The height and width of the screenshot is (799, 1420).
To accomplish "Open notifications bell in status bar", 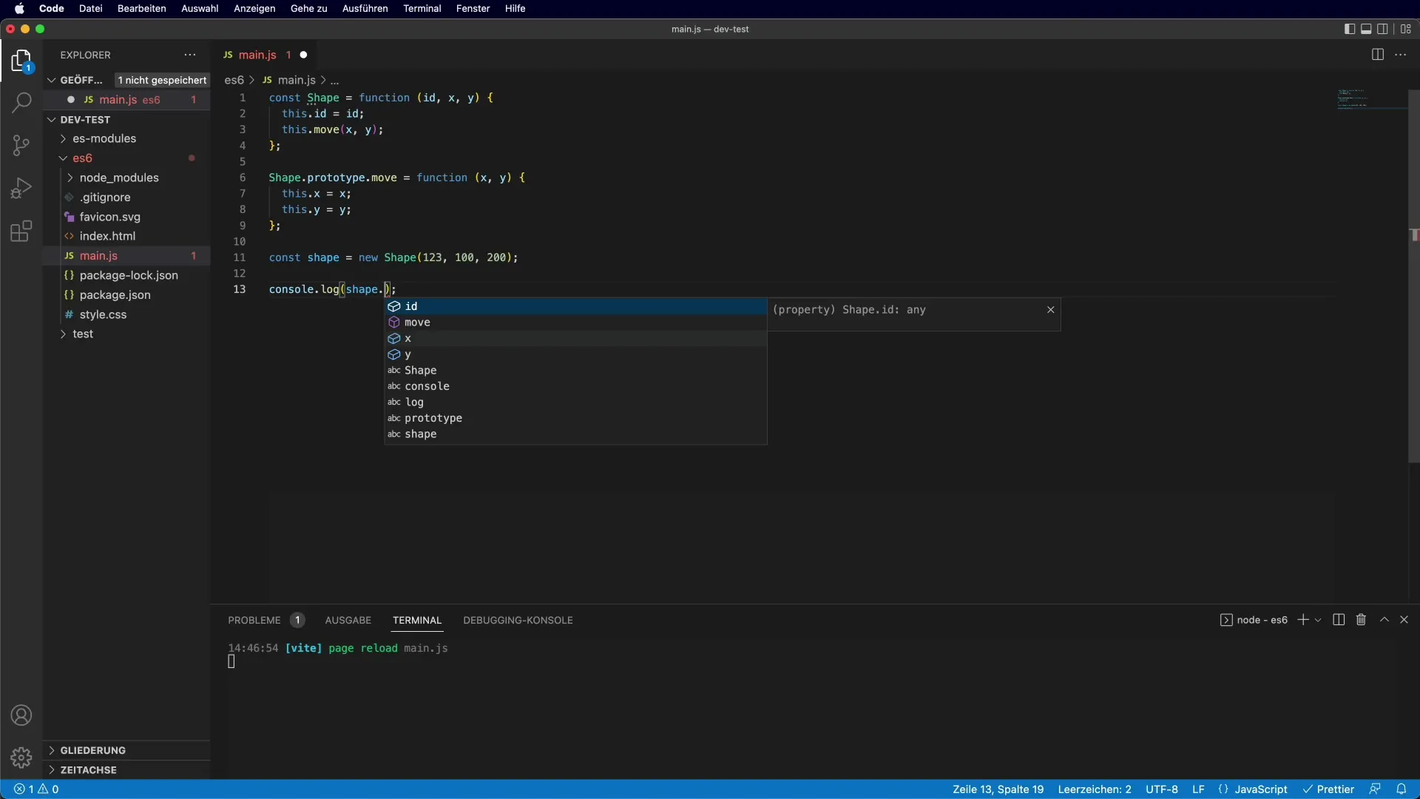I will [x=1401, y=789].
